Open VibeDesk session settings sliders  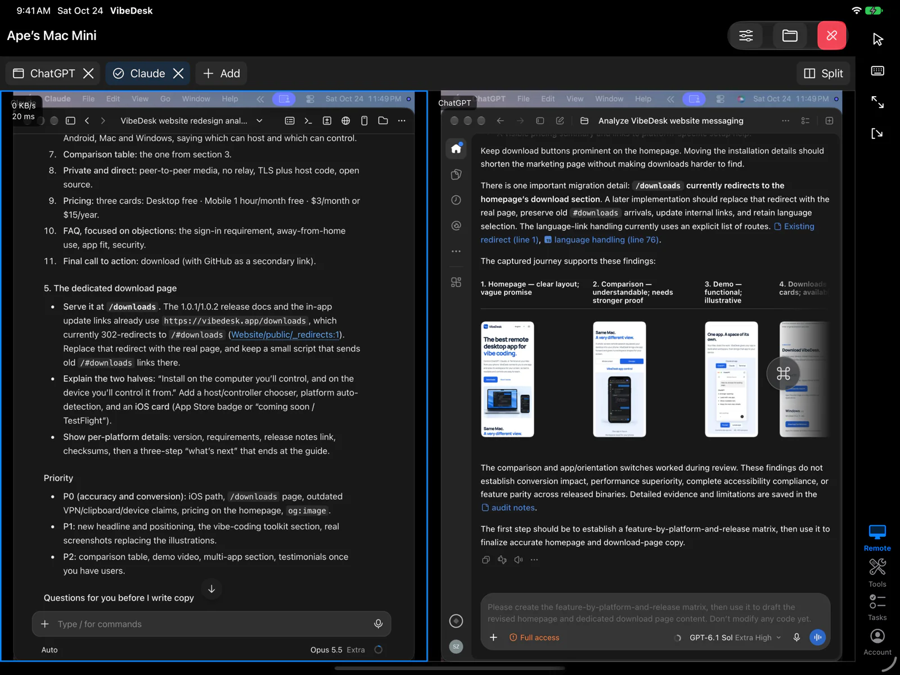pyautogui.click(x=746, y=36)
